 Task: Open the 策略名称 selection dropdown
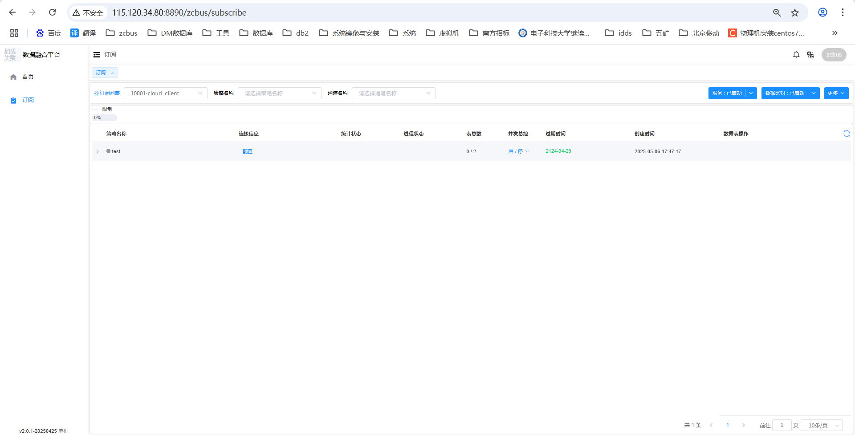(x=279, y=93)
